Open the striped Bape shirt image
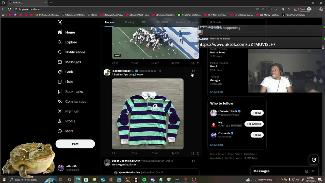 point(148,114)
